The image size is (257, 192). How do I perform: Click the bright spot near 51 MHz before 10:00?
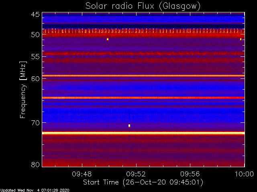241,39
